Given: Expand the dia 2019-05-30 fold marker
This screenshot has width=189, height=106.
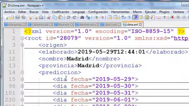Looking at the screenshot, I should tap(22, 86).
